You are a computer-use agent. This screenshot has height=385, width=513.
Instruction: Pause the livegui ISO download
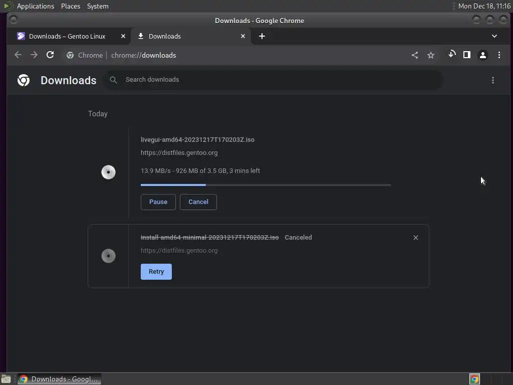(x=158, y=202)
